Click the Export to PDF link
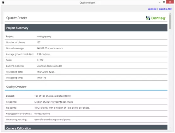Screen dimensions: 175x133 (x=165, y=9)
